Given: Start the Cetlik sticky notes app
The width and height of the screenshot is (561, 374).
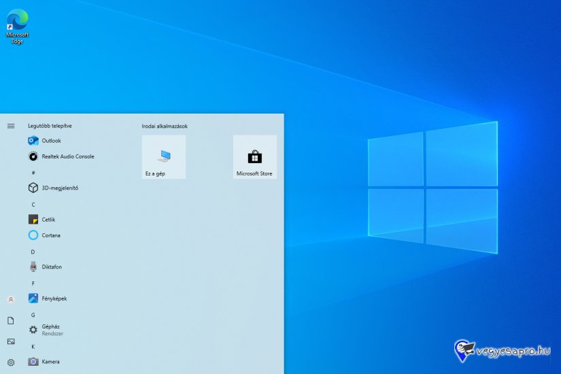Looking at the screenshot, I should 48,220.
